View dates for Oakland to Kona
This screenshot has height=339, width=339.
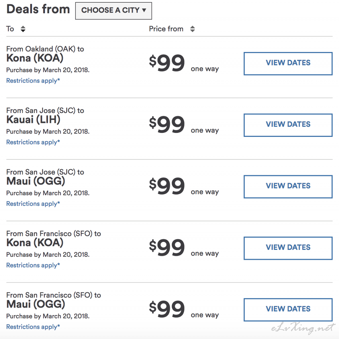[288, 63]
